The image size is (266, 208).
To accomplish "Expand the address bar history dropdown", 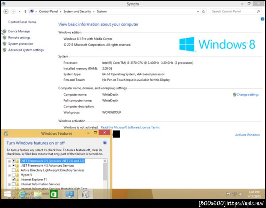I will click(x=198, y=12).
